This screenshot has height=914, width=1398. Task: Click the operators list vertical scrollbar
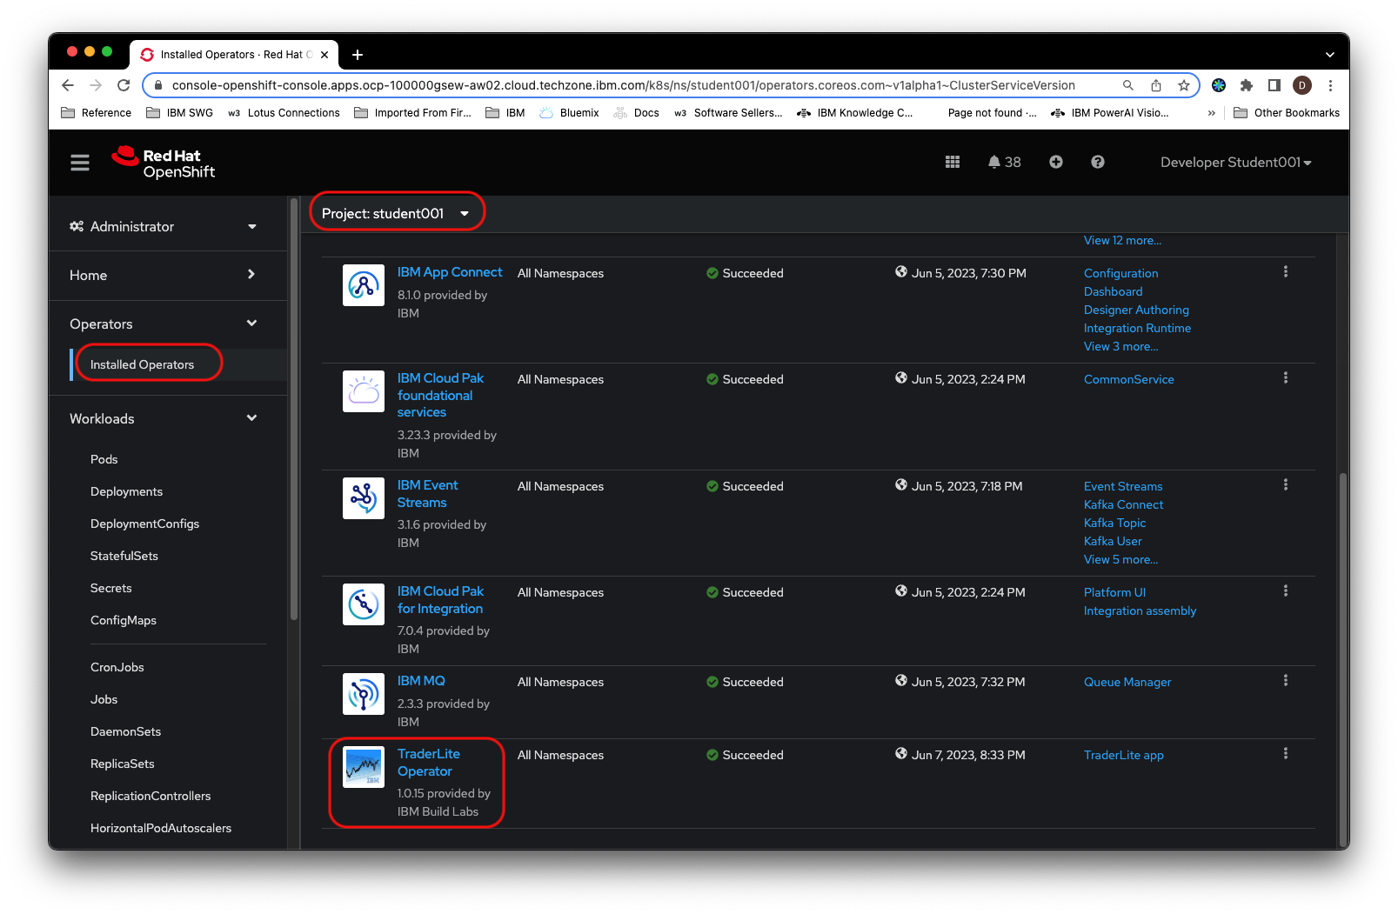tap(1343, 658)
